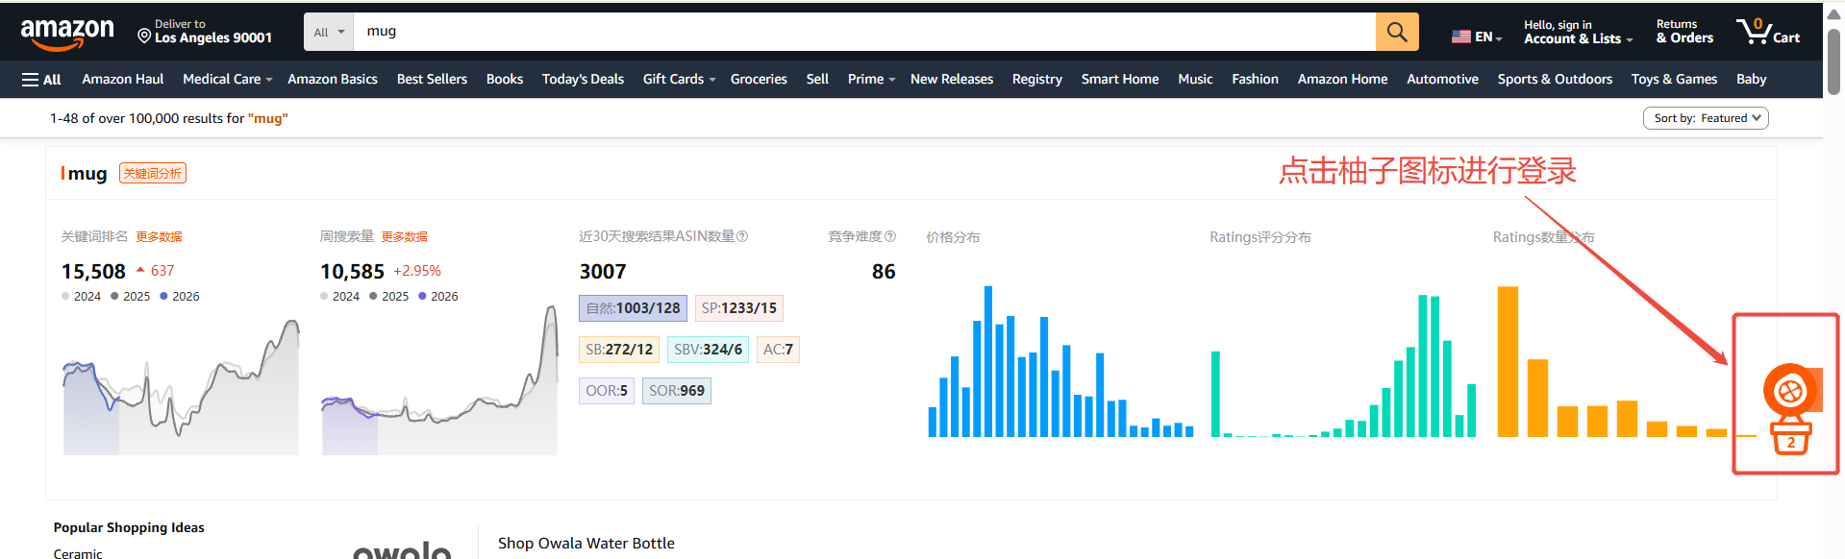Open Amazon Home nav item

tap(1342, 79)
